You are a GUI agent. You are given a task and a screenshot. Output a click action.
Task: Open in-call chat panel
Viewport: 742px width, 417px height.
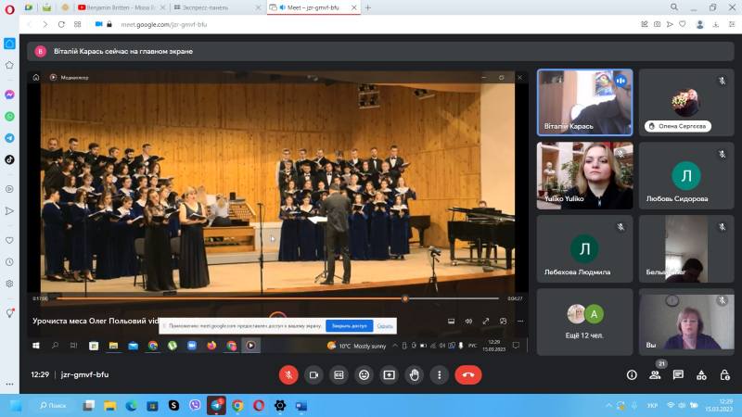tap(678, 375)
